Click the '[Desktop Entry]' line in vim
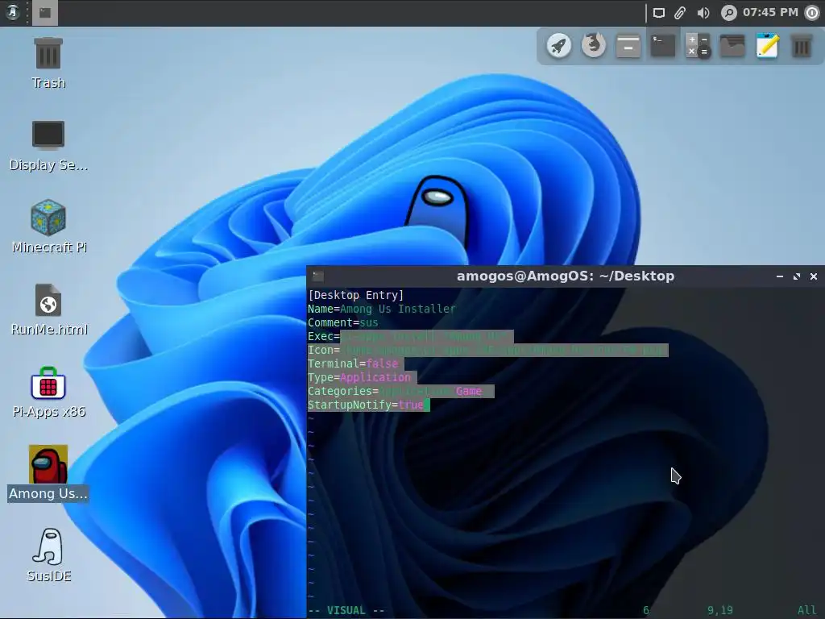The height and width of the screenshot is (619, 825). [355, 295]
